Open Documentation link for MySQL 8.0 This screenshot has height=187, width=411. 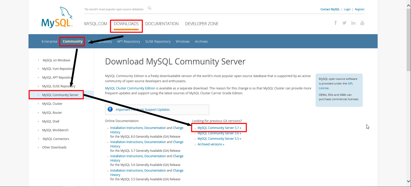(x=155, y=128)
